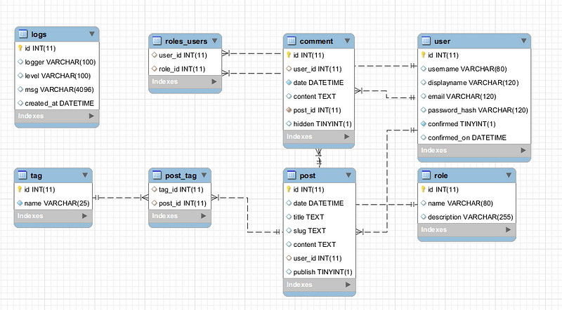Click the diamond icon beside logs msg VARCHAR(4096)
This screenshot has height=310, width=562.
click(x=20, y=89)
